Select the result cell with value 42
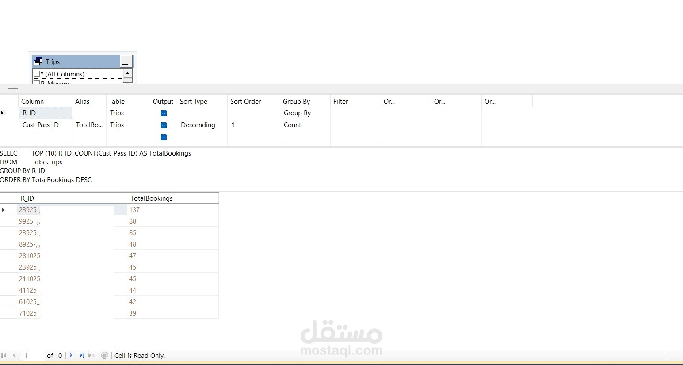 tap(173, 302)
